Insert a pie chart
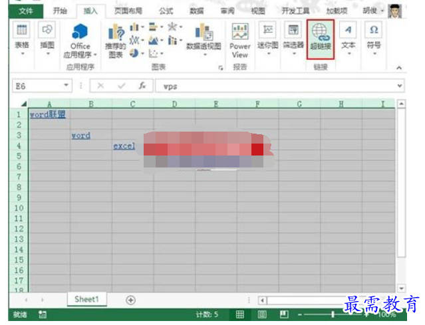This screenshot has width=425, height=325. pyautogui.click(x=134, y=53)
